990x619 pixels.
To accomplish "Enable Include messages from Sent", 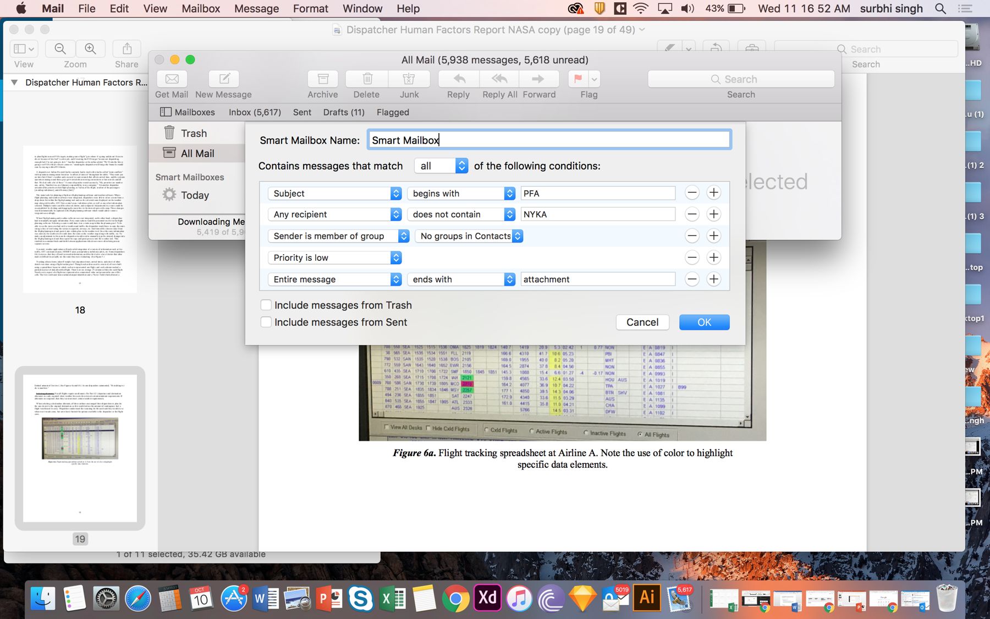I will click(266, 322).
